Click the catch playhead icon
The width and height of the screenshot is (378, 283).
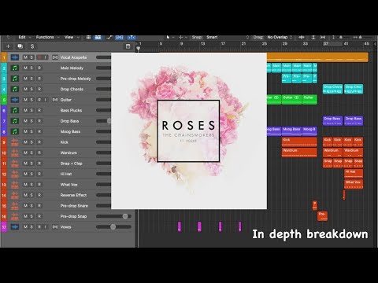[x=132, y=37]
